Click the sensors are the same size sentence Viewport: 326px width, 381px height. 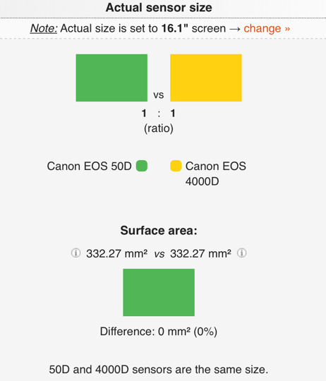tap(159, 370)
